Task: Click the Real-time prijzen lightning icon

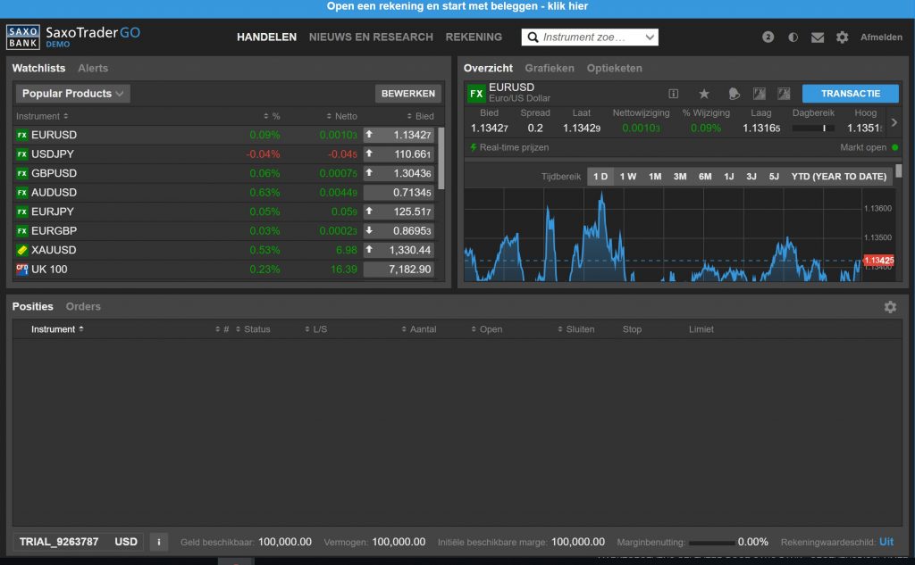Action: [474, 147]
